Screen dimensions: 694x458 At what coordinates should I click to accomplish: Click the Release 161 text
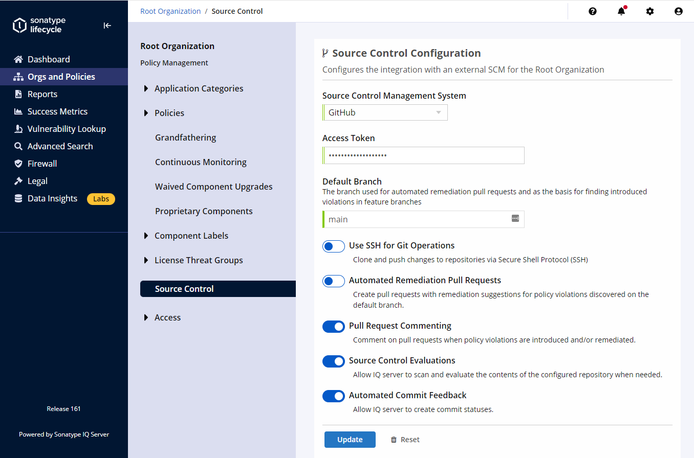pyautogui.click(x=64, y=409)
